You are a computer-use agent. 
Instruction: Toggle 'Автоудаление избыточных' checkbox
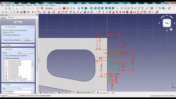coord(4,35)
